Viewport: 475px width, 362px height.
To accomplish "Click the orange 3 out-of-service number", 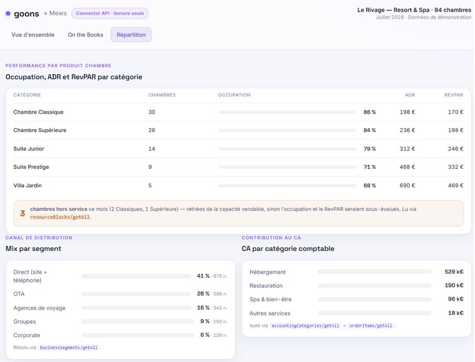I will click(22, 213).
